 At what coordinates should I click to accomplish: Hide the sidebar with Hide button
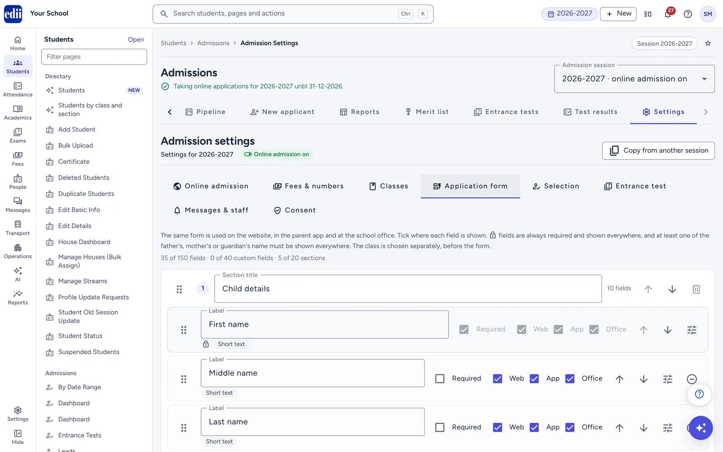tap(18, 437)
